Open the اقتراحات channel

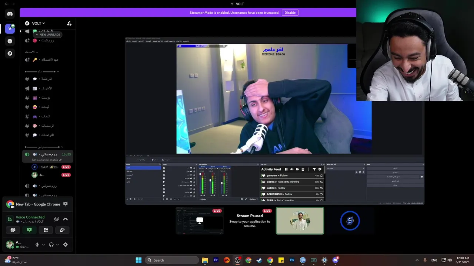47,135
